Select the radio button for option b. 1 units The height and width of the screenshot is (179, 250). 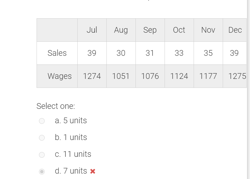42,138
